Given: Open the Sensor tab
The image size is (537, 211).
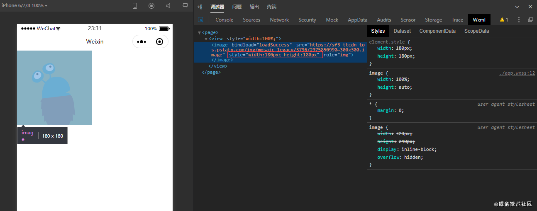Looking at the screenshot, I should point(408,19).
